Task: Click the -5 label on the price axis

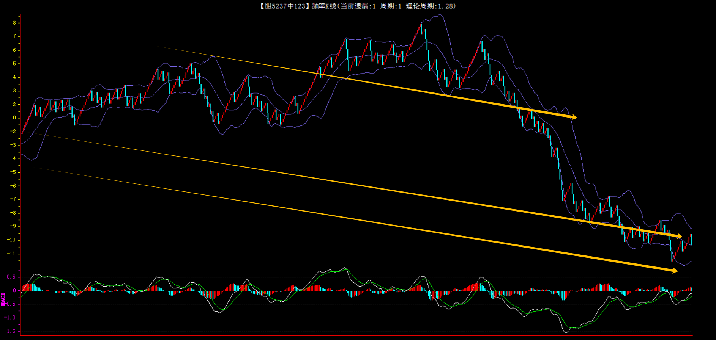Action: tap(13, 172)
